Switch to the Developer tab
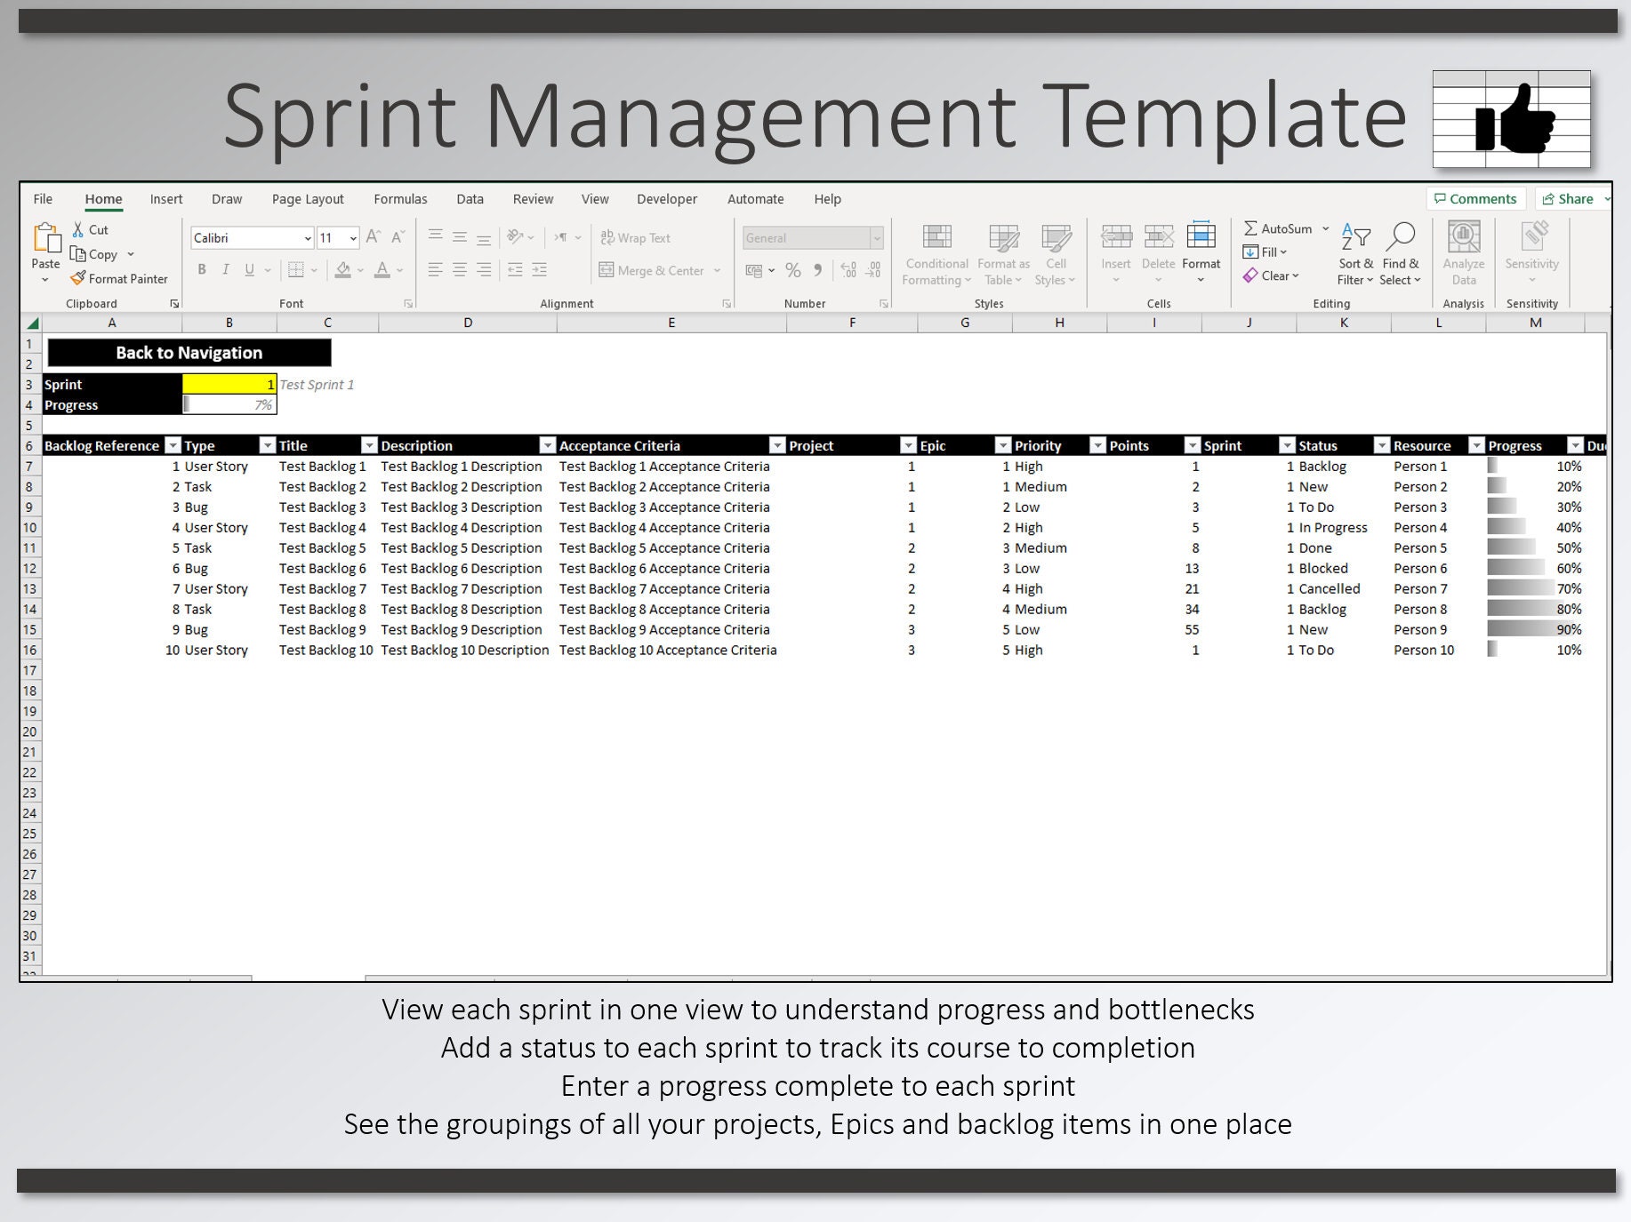1631x1222 pixels. coord(667,199)
